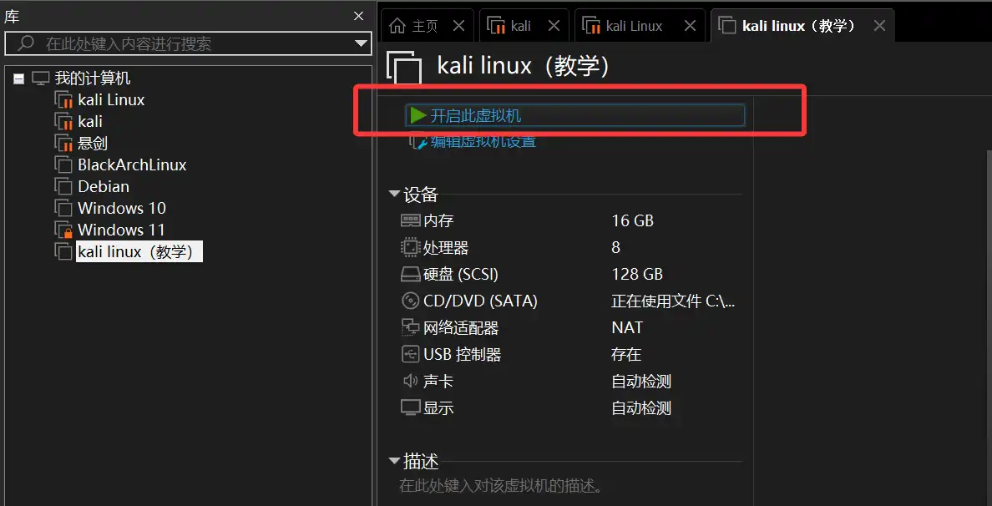
Task: Select the memory (内存) device icon
Action: pos(411,220)
